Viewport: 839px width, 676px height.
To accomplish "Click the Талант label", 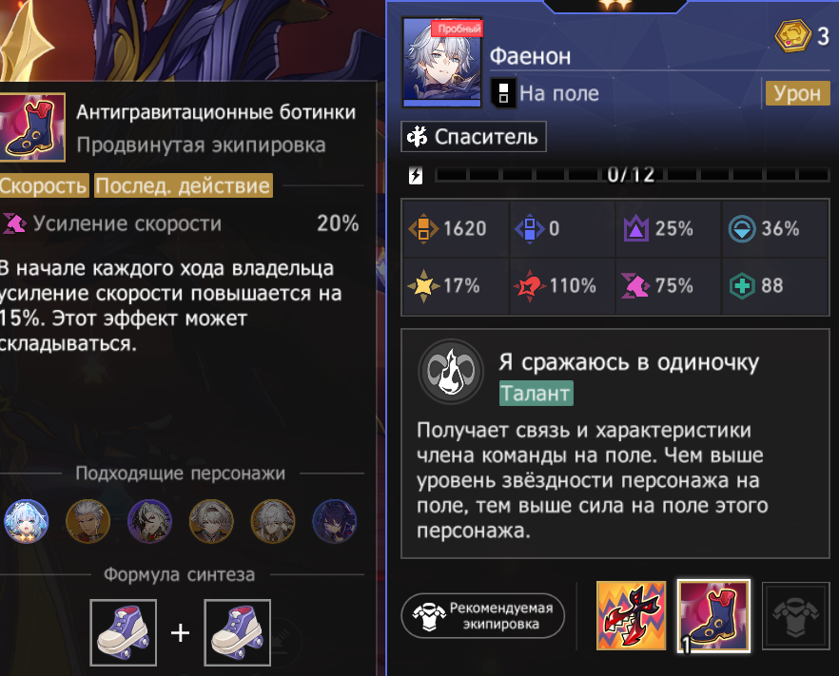I will tap(537, 393).
